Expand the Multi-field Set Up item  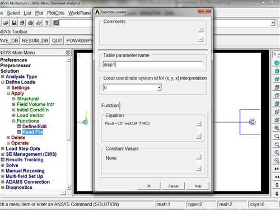point(3,176)
